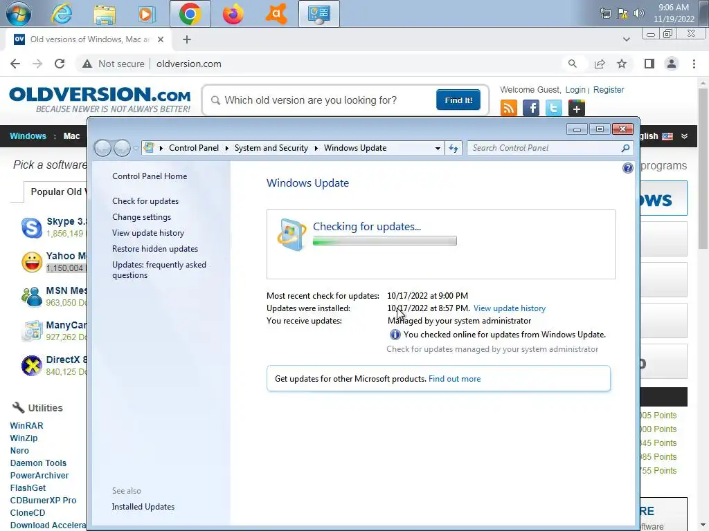
Task: Expand Chrome tab search chevron
Action: click(x=626, y=39)
